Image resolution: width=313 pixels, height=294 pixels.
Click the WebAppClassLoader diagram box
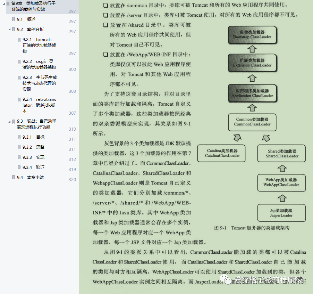[x=281, y=183]
